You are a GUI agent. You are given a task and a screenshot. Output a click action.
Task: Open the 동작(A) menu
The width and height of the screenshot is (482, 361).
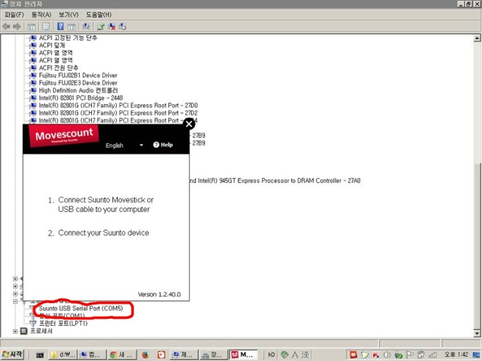pyautogui.click(x=41, y=15)
